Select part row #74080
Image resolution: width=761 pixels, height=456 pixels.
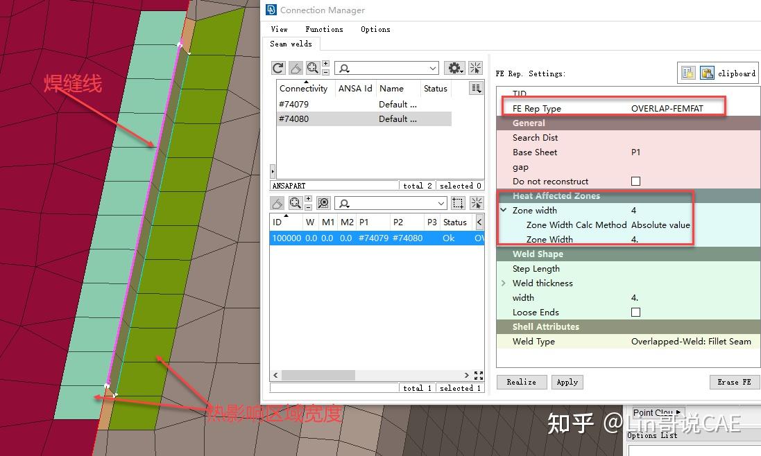[x=364, y=119]
